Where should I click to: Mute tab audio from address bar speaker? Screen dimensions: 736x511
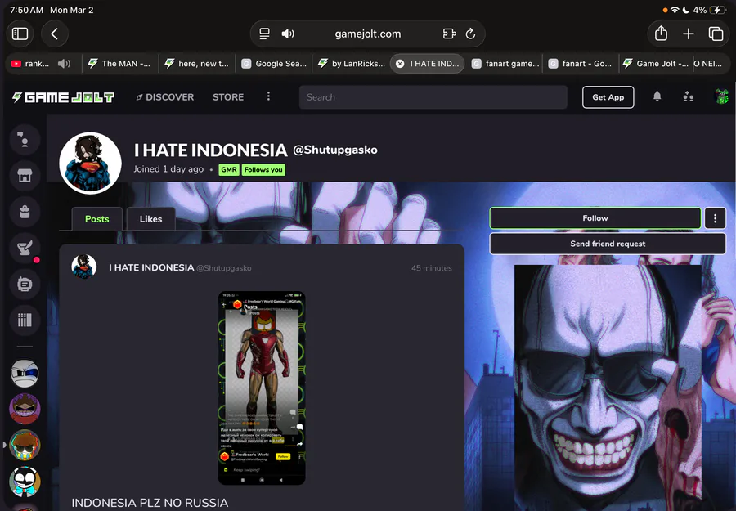(288, 34)
